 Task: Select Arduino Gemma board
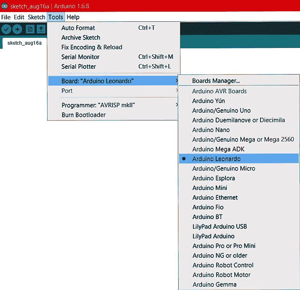(x=239, y=285)
